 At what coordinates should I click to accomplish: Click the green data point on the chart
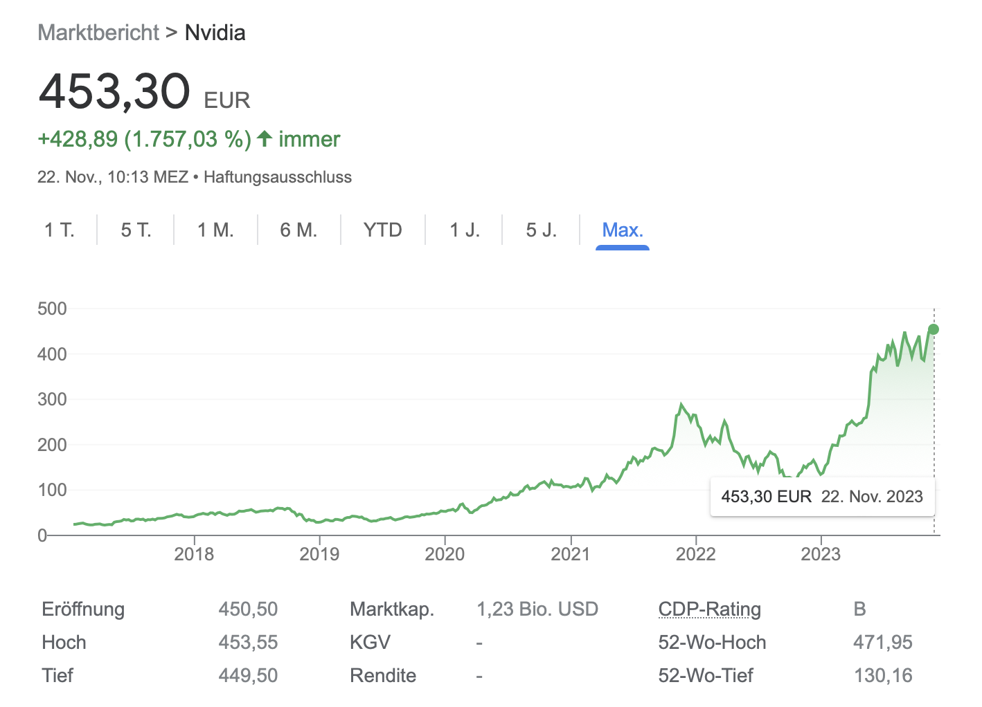(934, 329)
